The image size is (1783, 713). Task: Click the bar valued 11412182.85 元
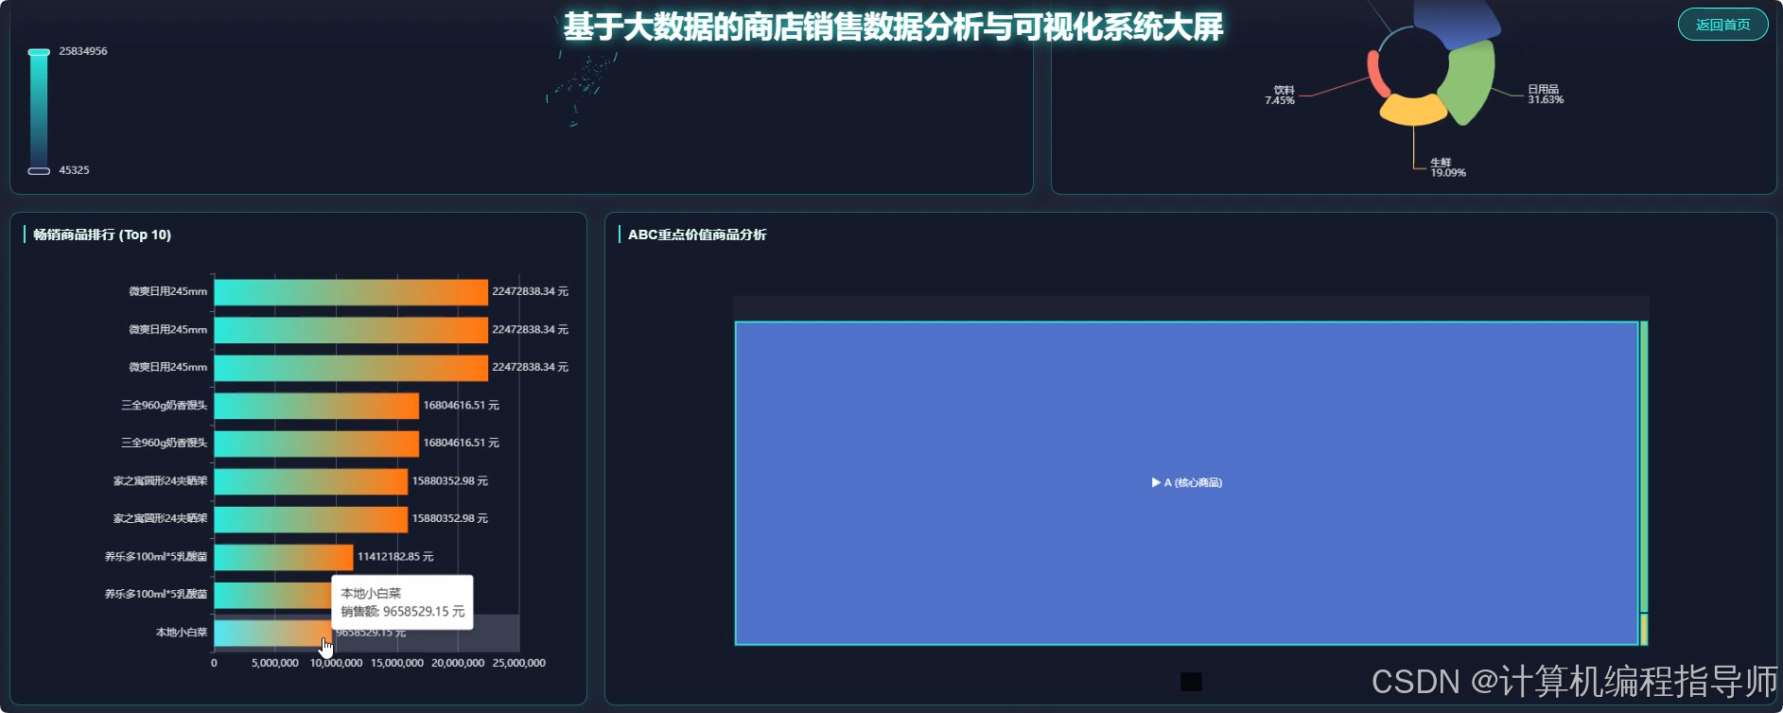click(x=284, y=557)
